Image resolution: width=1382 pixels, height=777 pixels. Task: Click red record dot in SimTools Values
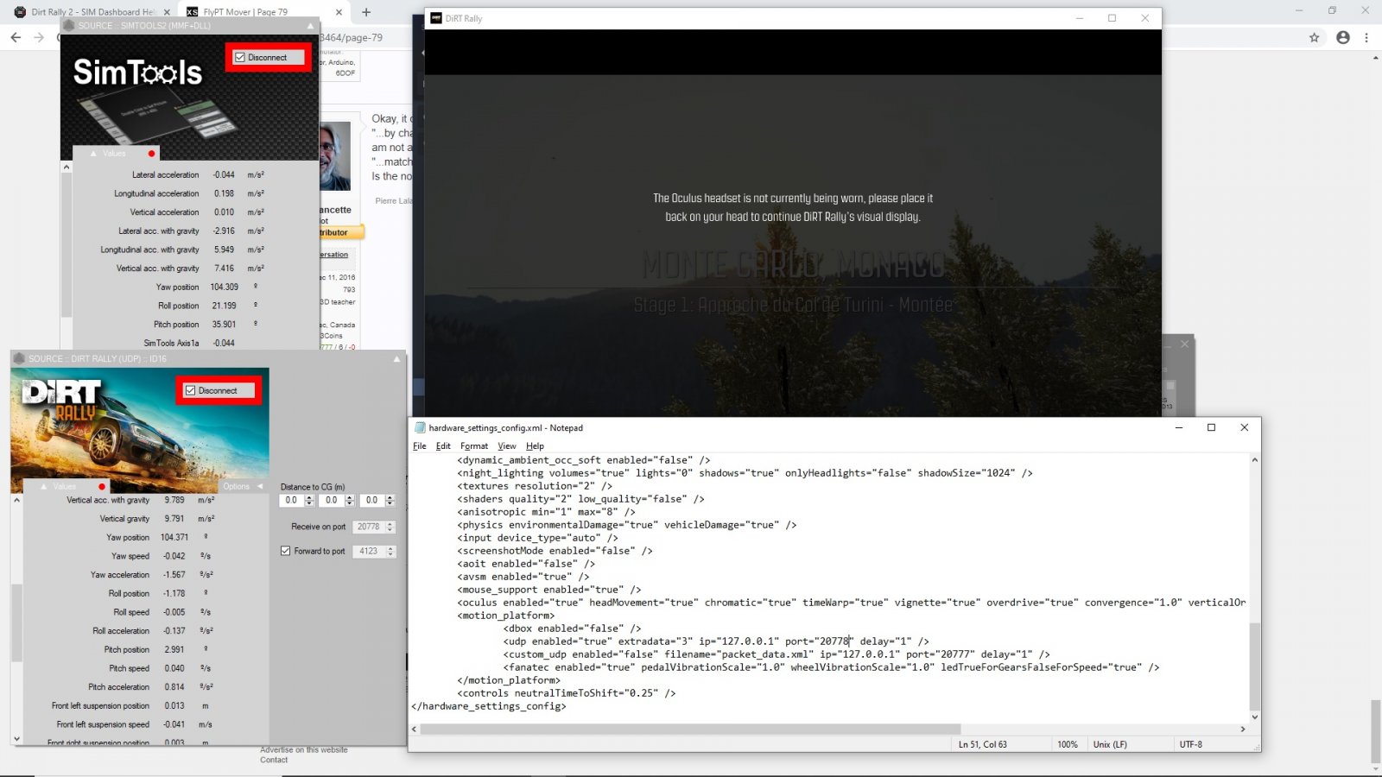151,154
